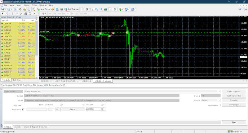Switch to the Journal tab
Screen dimensions: 248x133
tap(44, 127)
